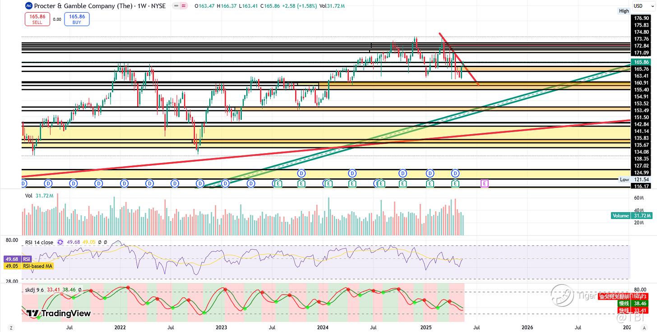Click the Z icon on the time axis
657x332 pixels.
click(10, 327)
